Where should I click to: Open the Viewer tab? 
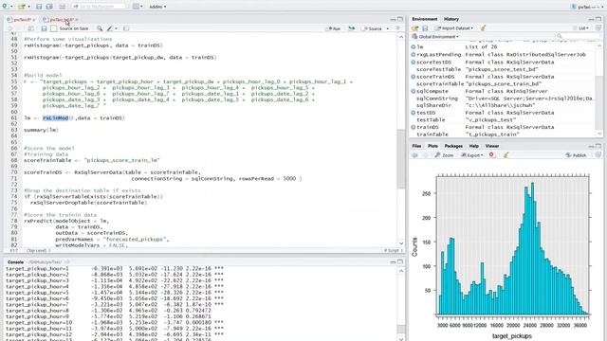click(x=492, y=146)
